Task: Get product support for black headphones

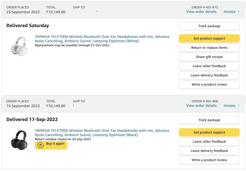Action: (x=209, y=132)
